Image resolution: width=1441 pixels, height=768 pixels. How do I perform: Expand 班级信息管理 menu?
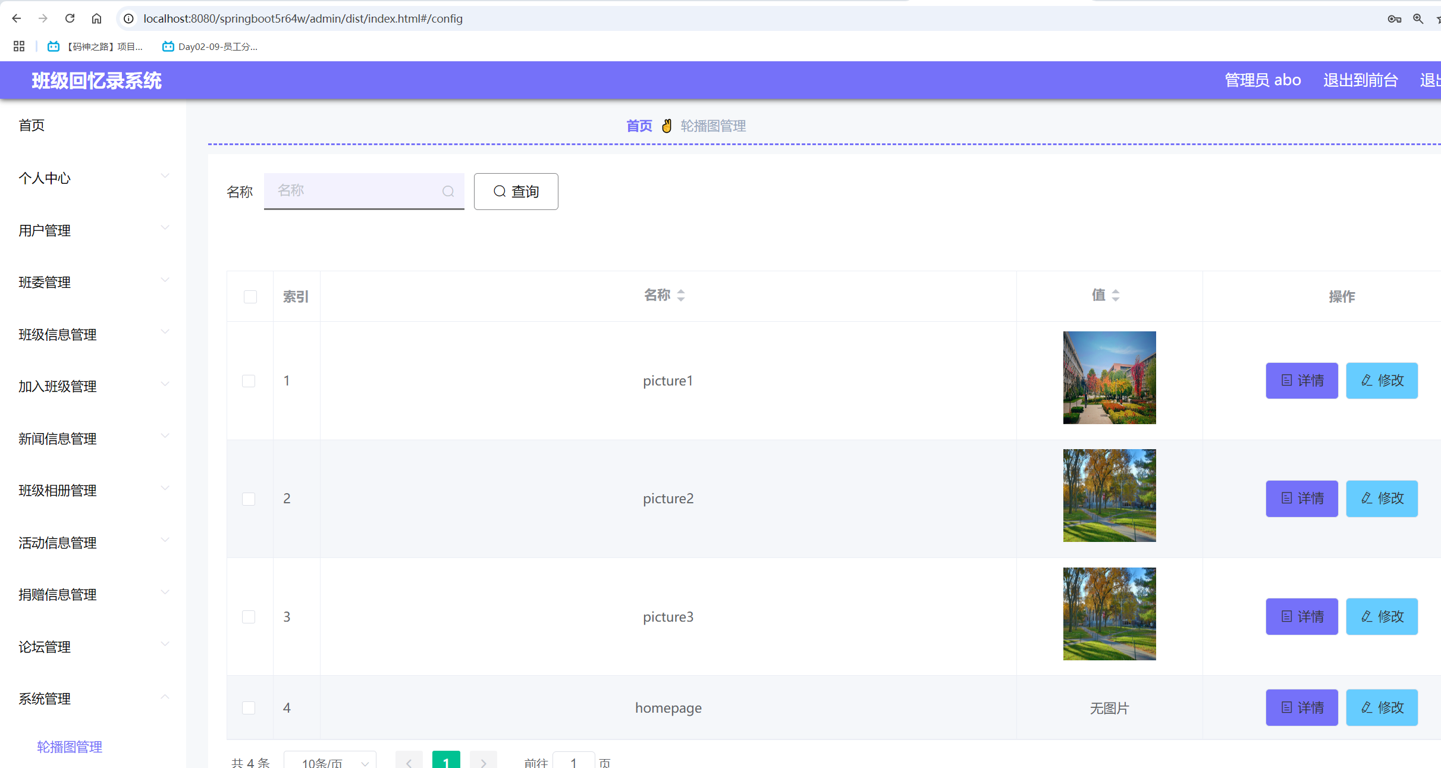coord(93,334)
